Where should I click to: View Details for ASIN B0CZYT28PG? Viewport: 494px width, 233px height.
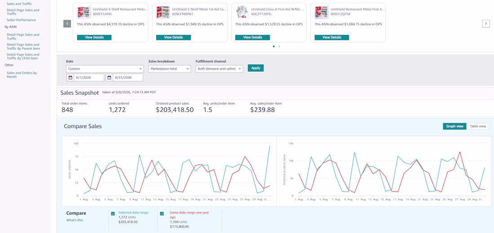point(253,38)
